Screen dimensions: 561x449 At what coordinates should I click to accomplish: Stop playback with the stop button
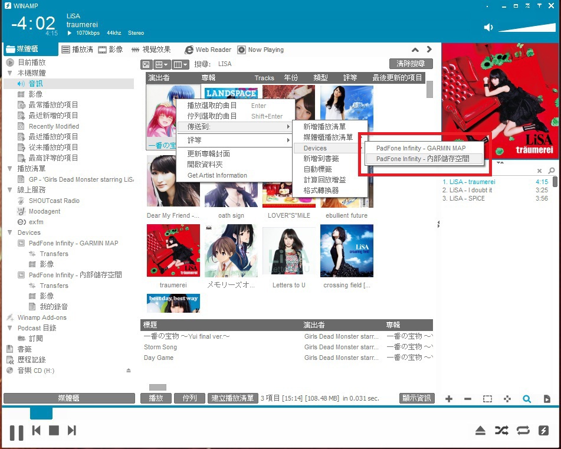[x=54, y=430]
